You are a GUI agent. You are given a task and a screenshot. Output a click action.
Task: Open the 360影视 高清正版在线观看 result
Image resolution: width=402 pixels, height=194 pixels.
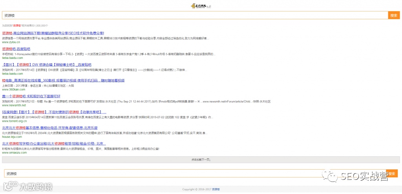point(63,81)
